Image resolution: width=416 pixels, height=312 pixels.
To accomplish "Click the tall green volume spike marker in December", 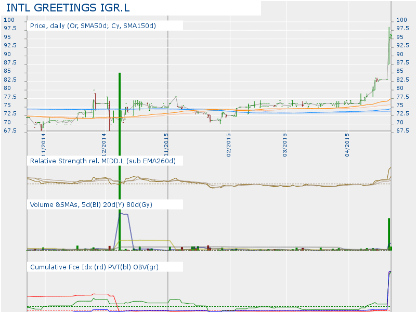I will 120,161.
